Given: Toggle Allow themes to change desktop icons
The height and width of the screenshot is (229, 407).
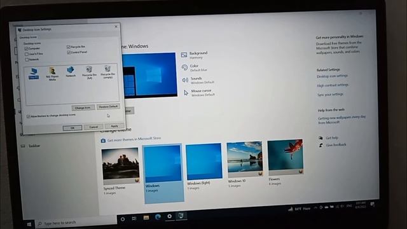Looking at the screenshot, I should click(x=28, y=116).
